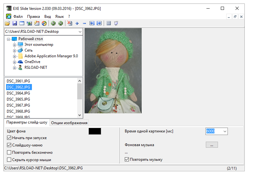Open the Вид menu
This screenshot has width=254, height=177.
coord(48,17)
